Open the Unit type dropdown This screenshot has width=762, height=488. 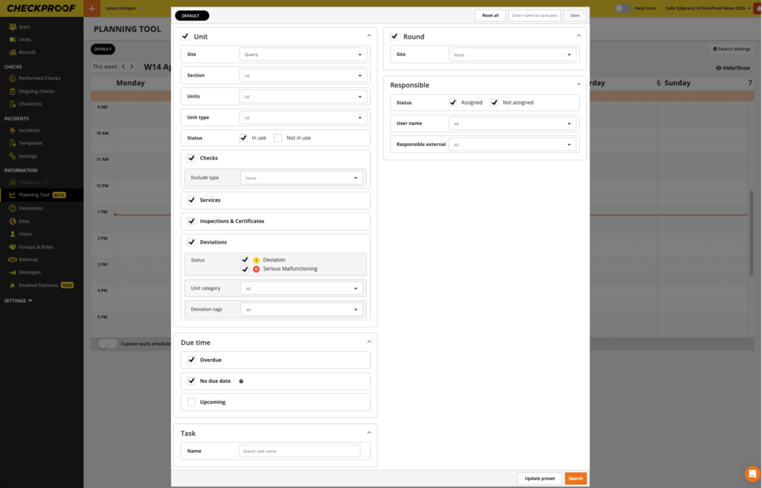[304, 118]
